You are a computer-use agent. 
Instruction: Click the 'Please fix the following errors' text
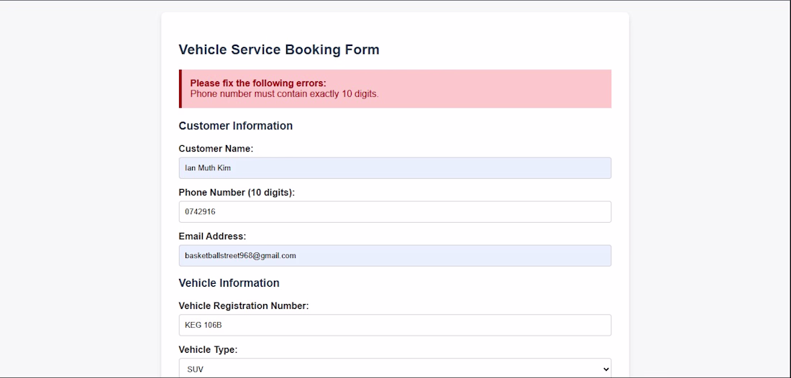point(258,83)
